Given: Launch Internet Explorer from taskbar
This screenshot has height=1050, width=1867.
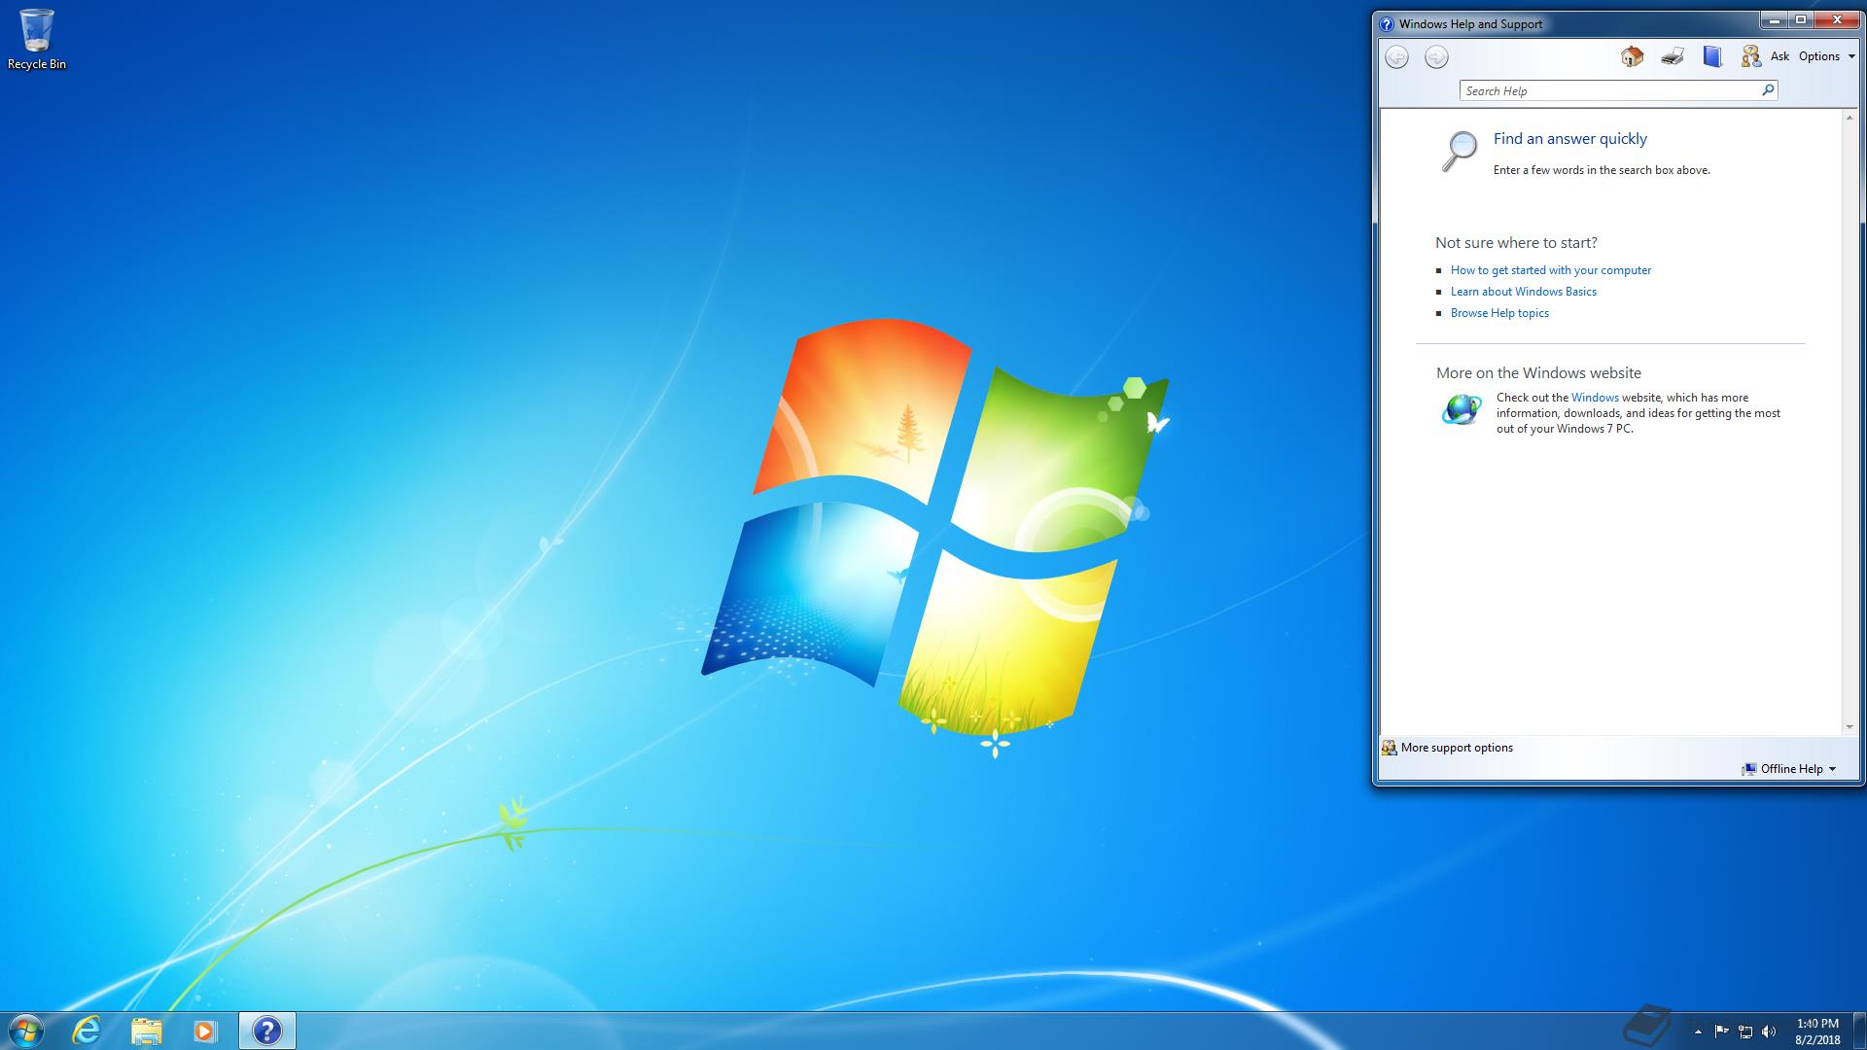Looking at the screenshot, I should coord(88,1031).
